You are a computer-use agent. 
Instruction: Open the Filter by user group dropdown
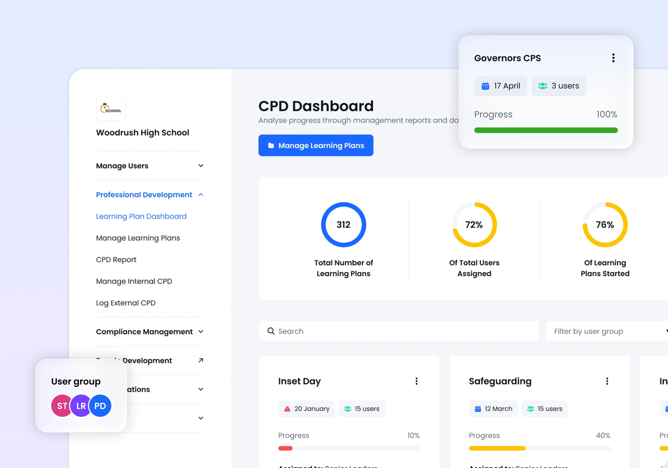tap(606, 331)
